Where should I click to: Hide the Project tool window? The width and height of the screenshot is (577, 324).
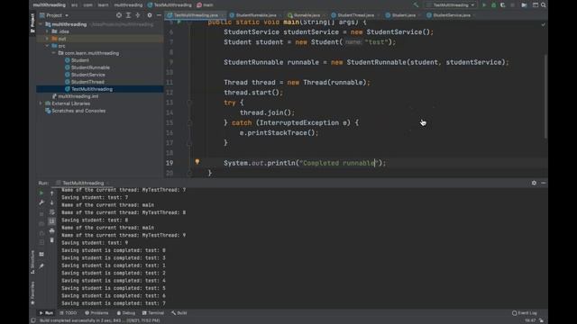click(x=159, y=15)
